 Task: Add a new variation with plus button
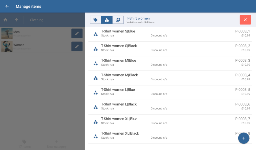click(x=244, y=138)
